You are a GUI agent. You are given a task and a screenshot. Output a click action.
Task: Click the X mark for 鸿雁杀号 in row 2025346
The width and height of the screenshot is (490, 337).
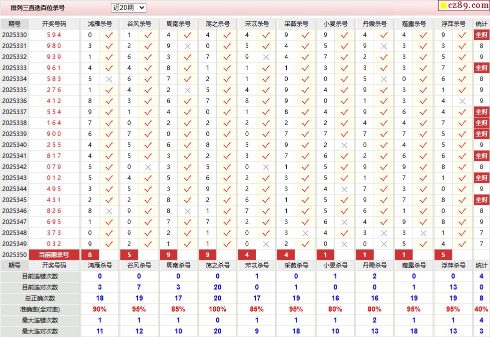109,211
